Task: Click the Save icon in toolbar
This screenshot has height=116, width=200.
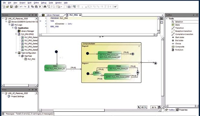Action: (11, 7)
